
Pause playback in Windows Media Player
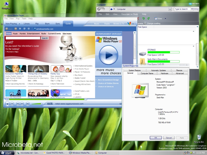(x=7, y=104)
